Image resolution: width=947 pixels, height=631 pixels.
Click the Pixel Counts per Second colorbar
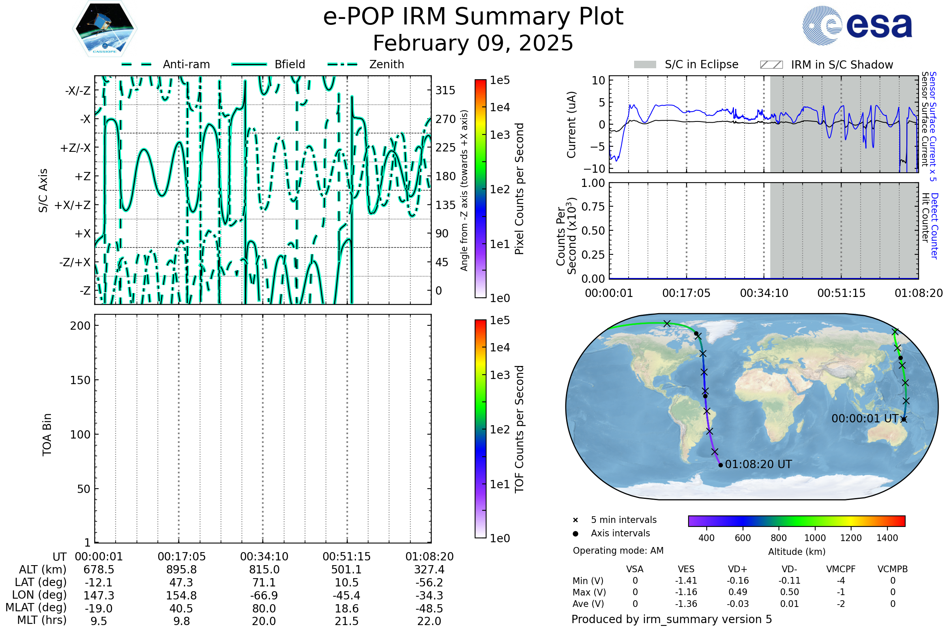480,189
